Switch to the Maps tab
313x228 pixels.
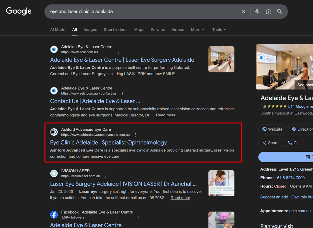(x=139, y=30)
